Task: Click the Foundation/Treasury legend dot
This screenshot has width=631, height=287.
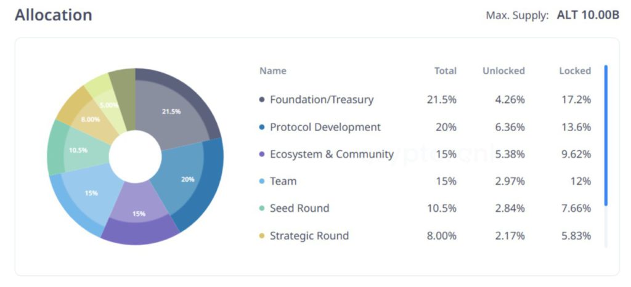Action: (263, 100)
